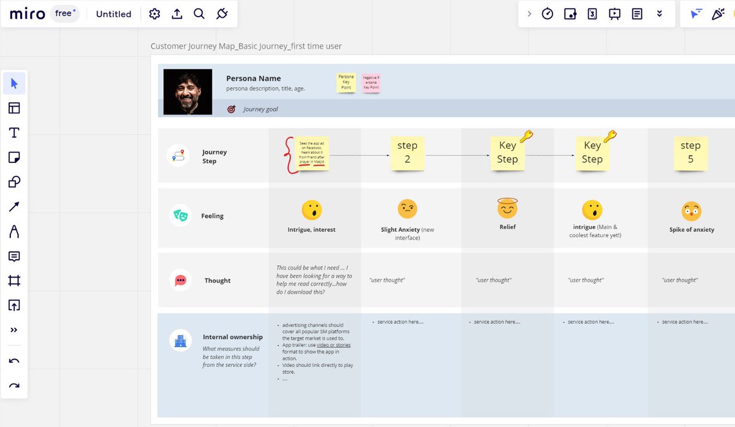This screenshot has width=735, height=427.
Task: Rename the Untitled board title
Action: click(113, 13)
